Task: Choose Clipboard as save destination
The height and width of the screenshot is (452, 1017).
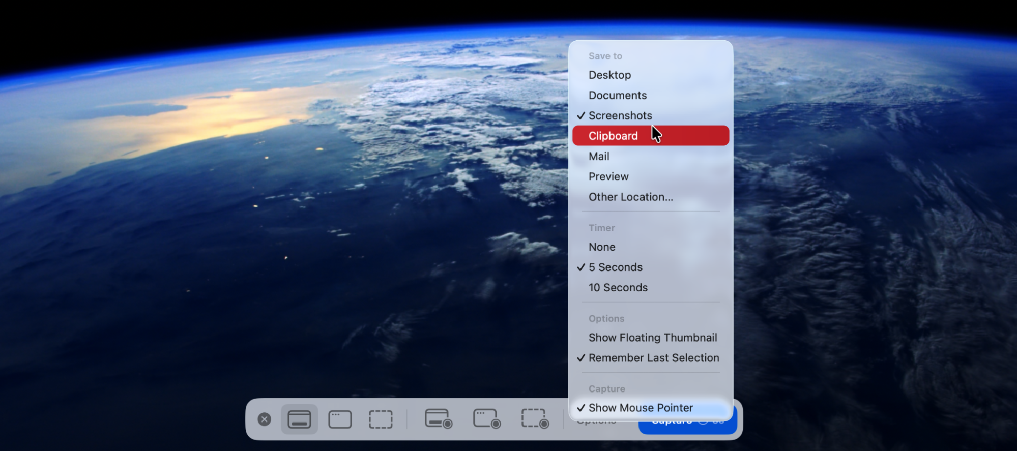Action: click(651, 136)
